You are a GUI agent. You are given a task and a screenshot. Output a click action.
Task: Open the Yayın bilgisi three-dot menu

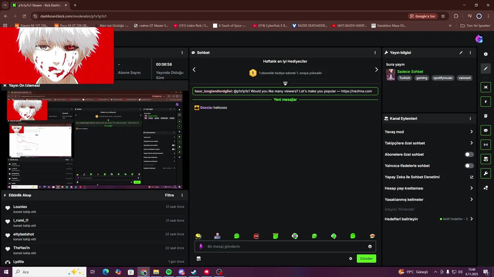pos(470,53)
